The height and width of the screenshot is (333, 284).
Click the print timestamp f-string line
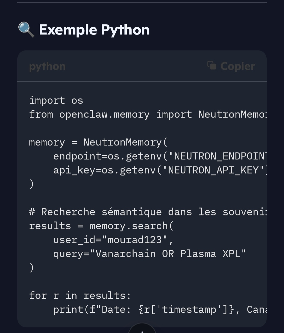tap(159, 310)
